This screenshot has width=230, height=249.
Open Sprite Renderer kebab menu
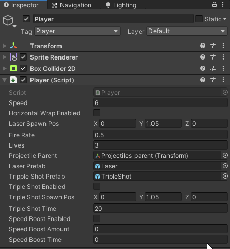pyautogui.click(x=223, y=57)
